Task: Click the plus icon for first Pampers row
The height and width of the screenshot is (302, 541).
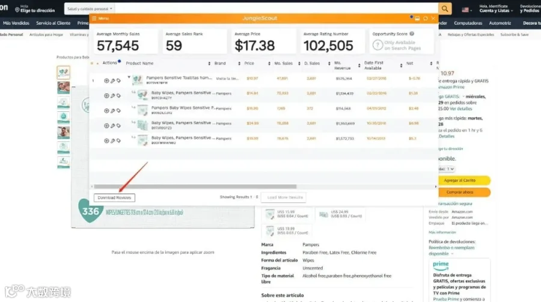Action: [106, 81]
